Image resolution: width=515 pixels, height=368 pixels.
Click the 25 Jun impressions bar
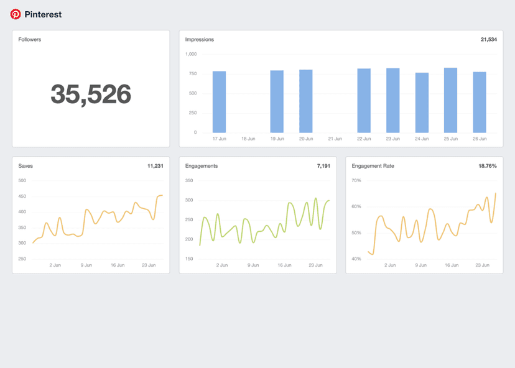(450, 100)
